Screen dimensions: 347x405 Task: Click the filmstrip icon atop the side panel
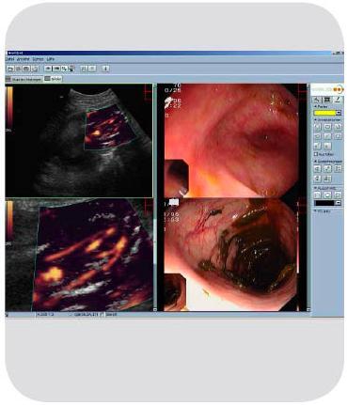(x=327, y=100)
